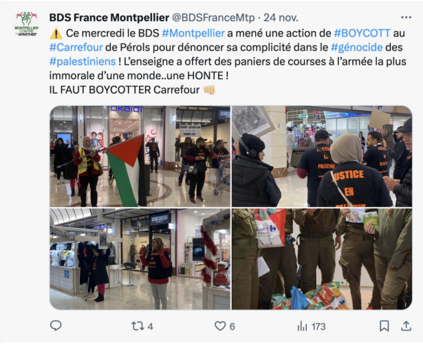
Task: Click the retweet icon with 4 reposts
Action: pyautogui.click(x=138, y=326)
